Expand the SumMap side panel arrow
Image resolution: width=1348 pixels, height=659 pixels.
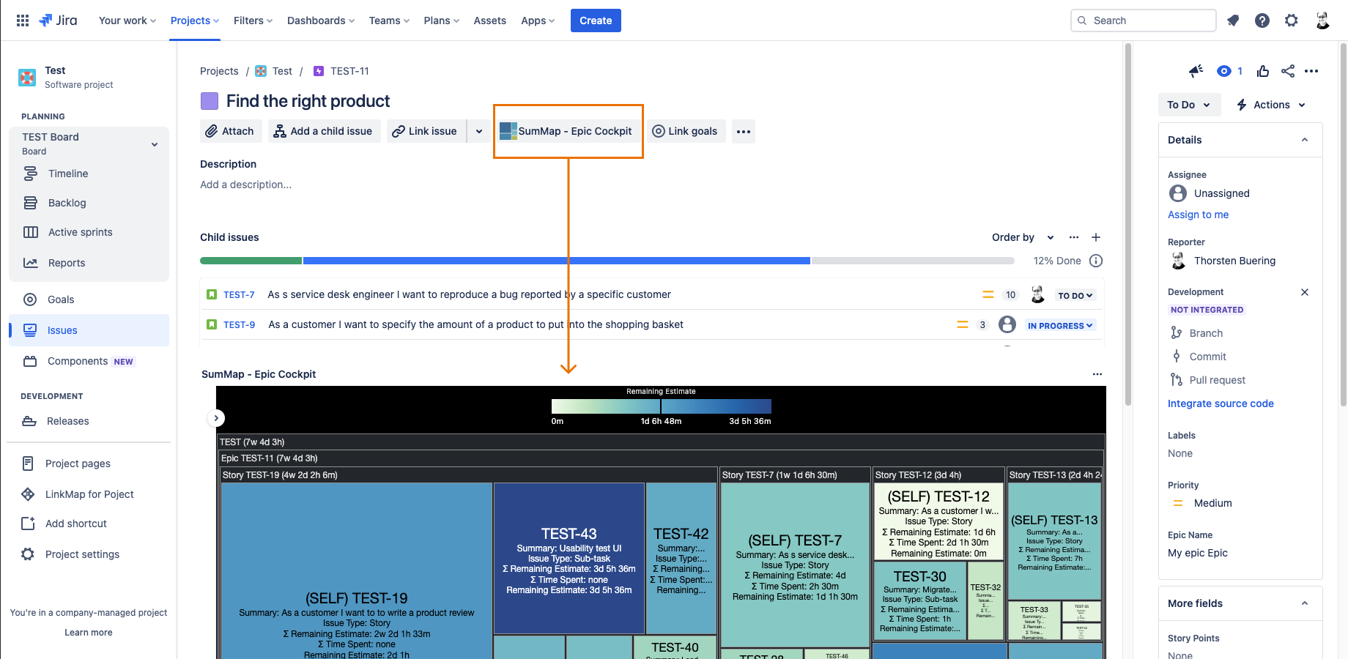[216, 418]
